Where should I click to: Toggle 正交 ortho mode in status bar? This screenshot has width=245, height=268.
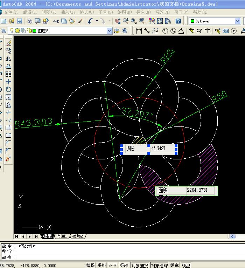click(113, 265)
